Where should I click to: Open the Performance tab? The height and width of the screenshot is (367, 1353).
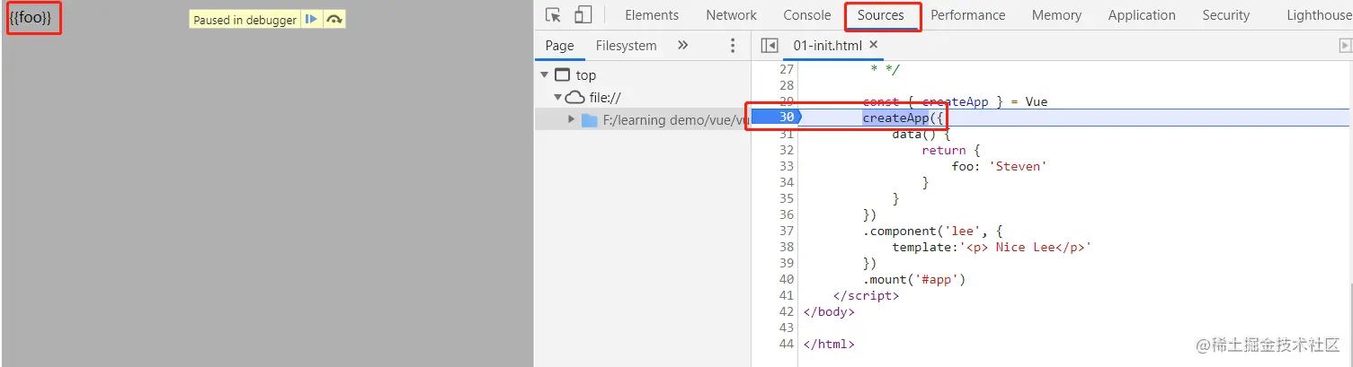point(968,15)
